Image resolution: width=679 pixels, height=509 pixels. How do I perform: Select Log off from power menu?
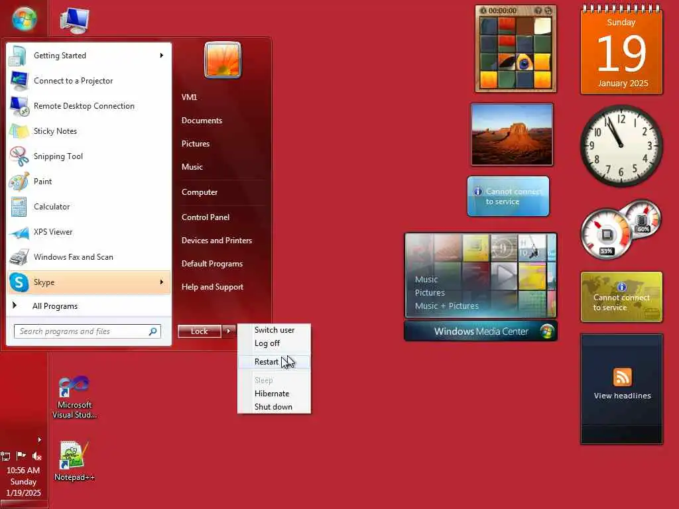pyautogui.click(x=274, y=343)
